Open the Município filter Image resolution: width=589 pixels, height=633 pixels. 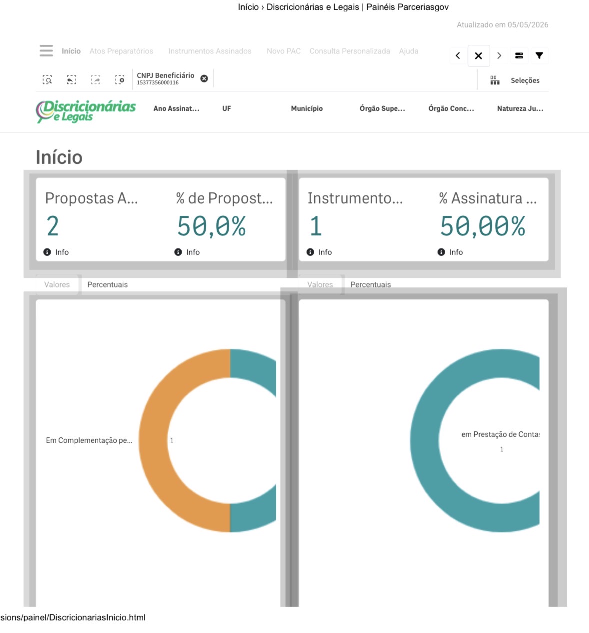pos(307,108)
